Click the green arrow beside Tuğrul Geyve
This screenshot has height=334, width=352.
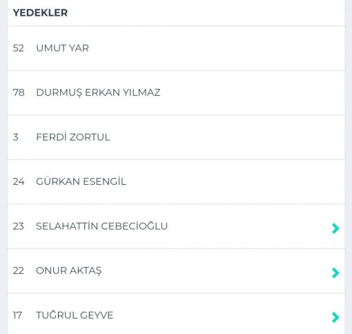click(x=335, y=317)
